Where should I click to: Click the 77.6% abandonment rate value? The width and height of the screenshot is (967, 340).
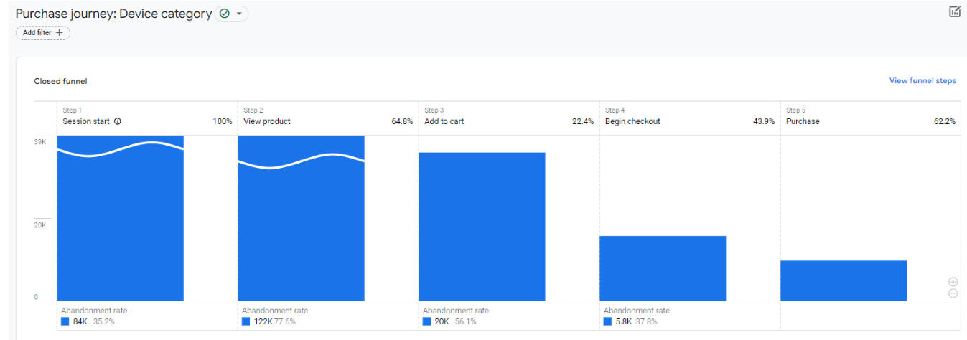click(x=285, y=321)
